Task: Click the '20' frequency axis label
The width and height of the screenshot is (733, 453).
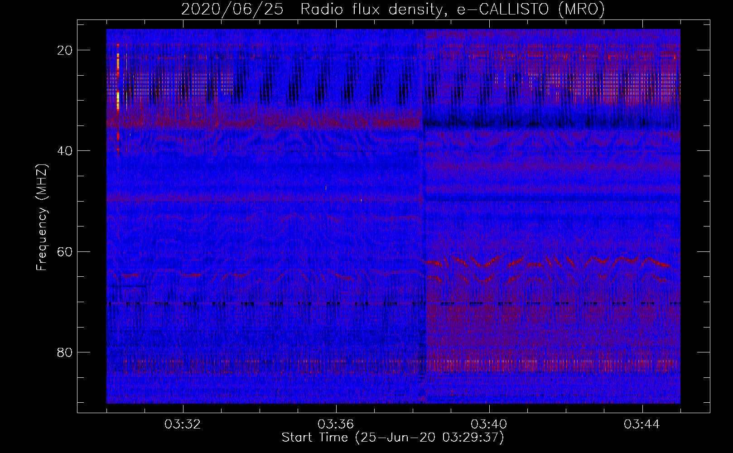Action: tap(65, 50)
